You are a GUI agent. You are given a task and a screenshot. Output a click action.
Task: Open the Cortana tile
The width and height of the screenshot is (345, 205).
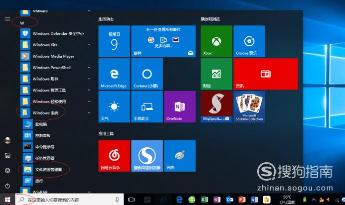click(x=147, y=74)
